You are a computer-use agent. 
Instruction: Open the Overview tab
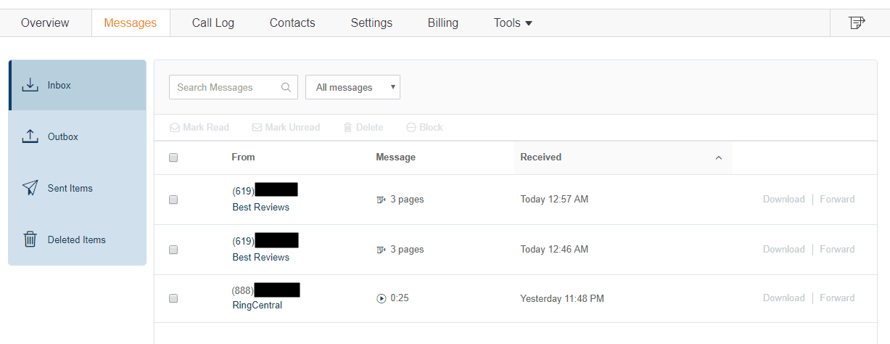(x=45, y=22)
